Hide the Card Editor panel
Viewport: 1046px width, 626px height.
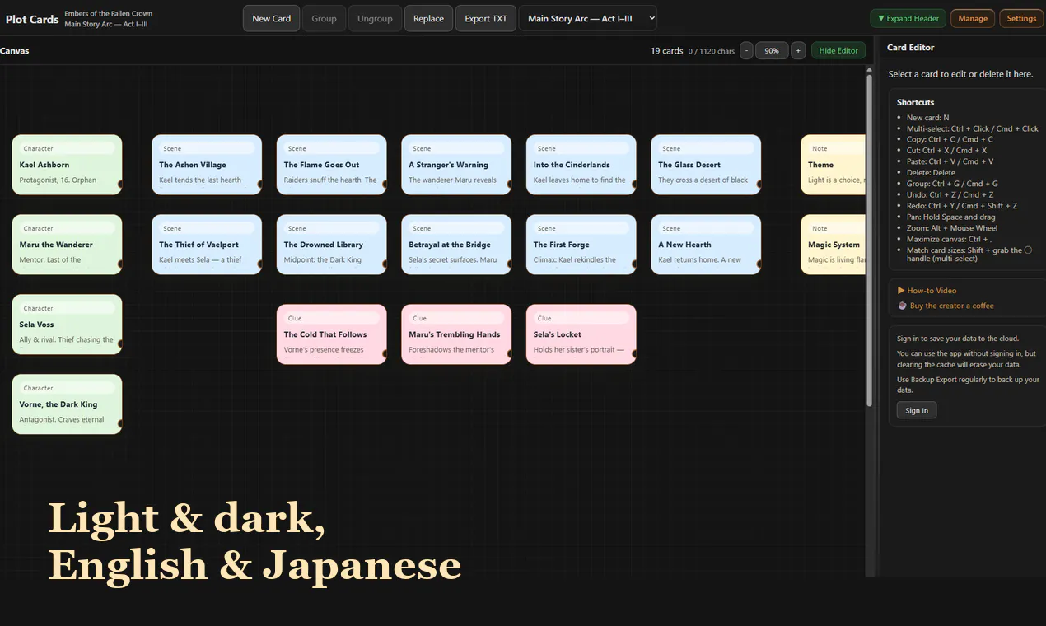tap(838, 50)
